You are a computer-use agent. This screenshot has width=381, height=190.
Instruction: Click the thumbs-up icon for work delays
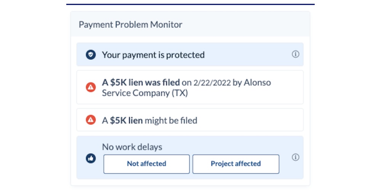(91, 158)
